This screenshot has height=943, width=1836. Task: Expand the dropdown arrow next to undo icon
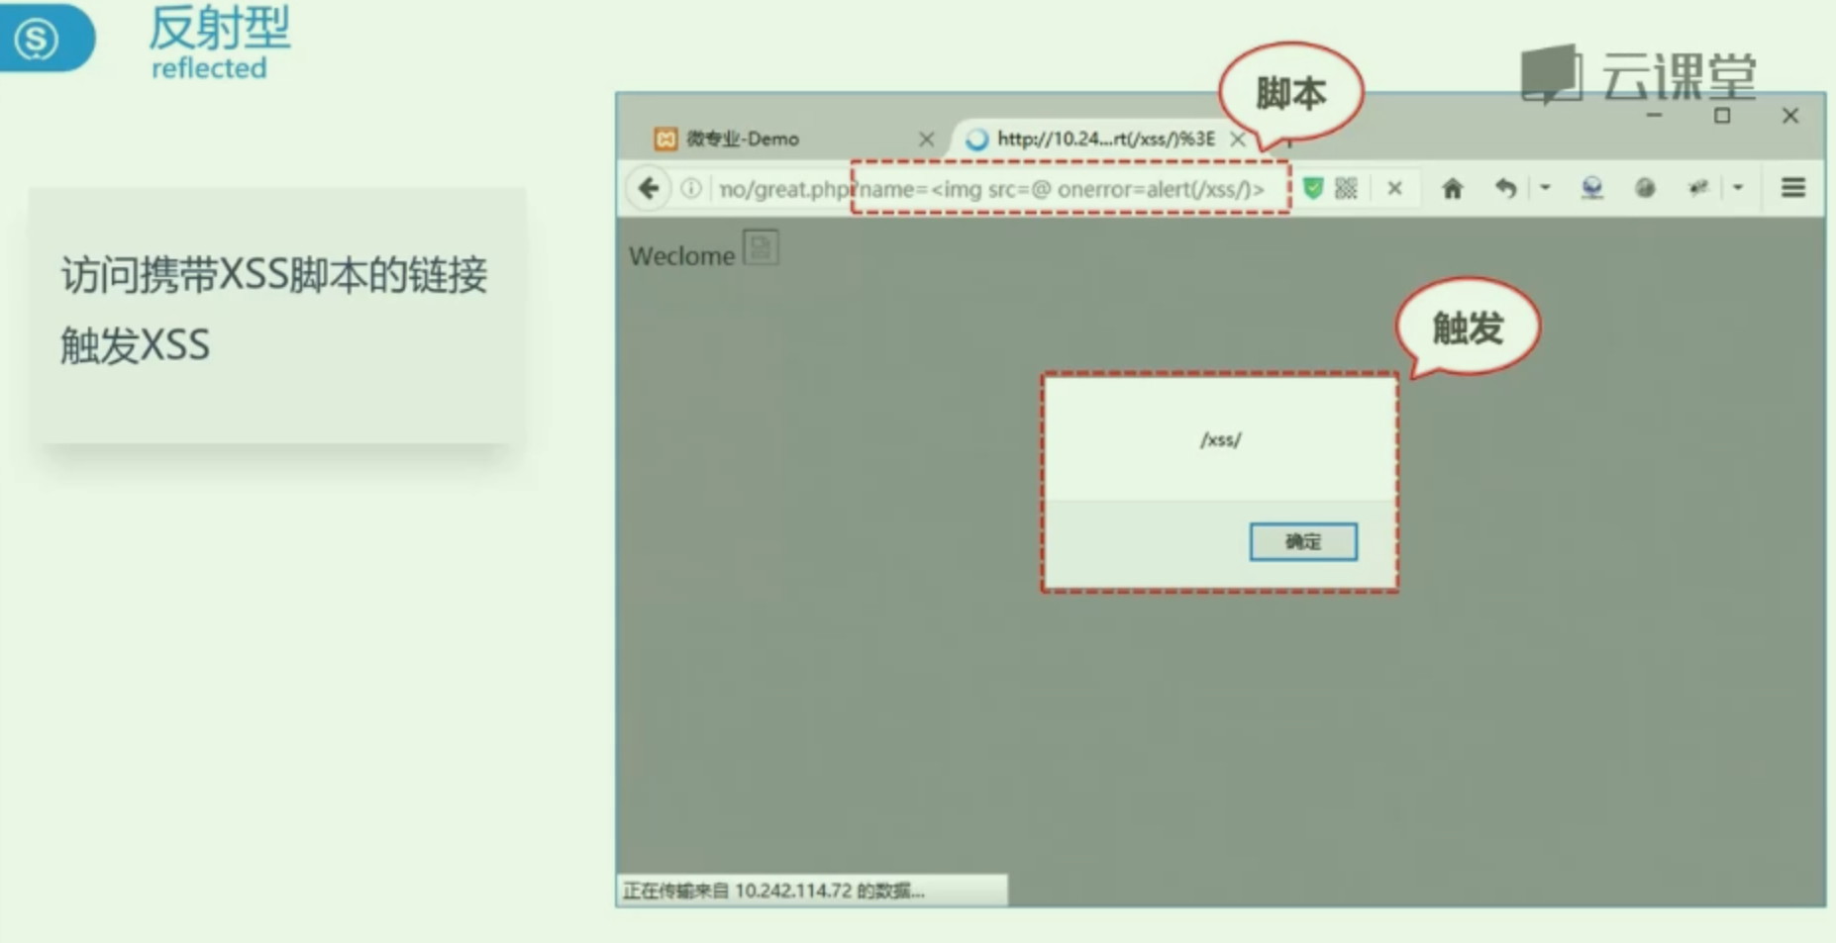click(1545, 187)
